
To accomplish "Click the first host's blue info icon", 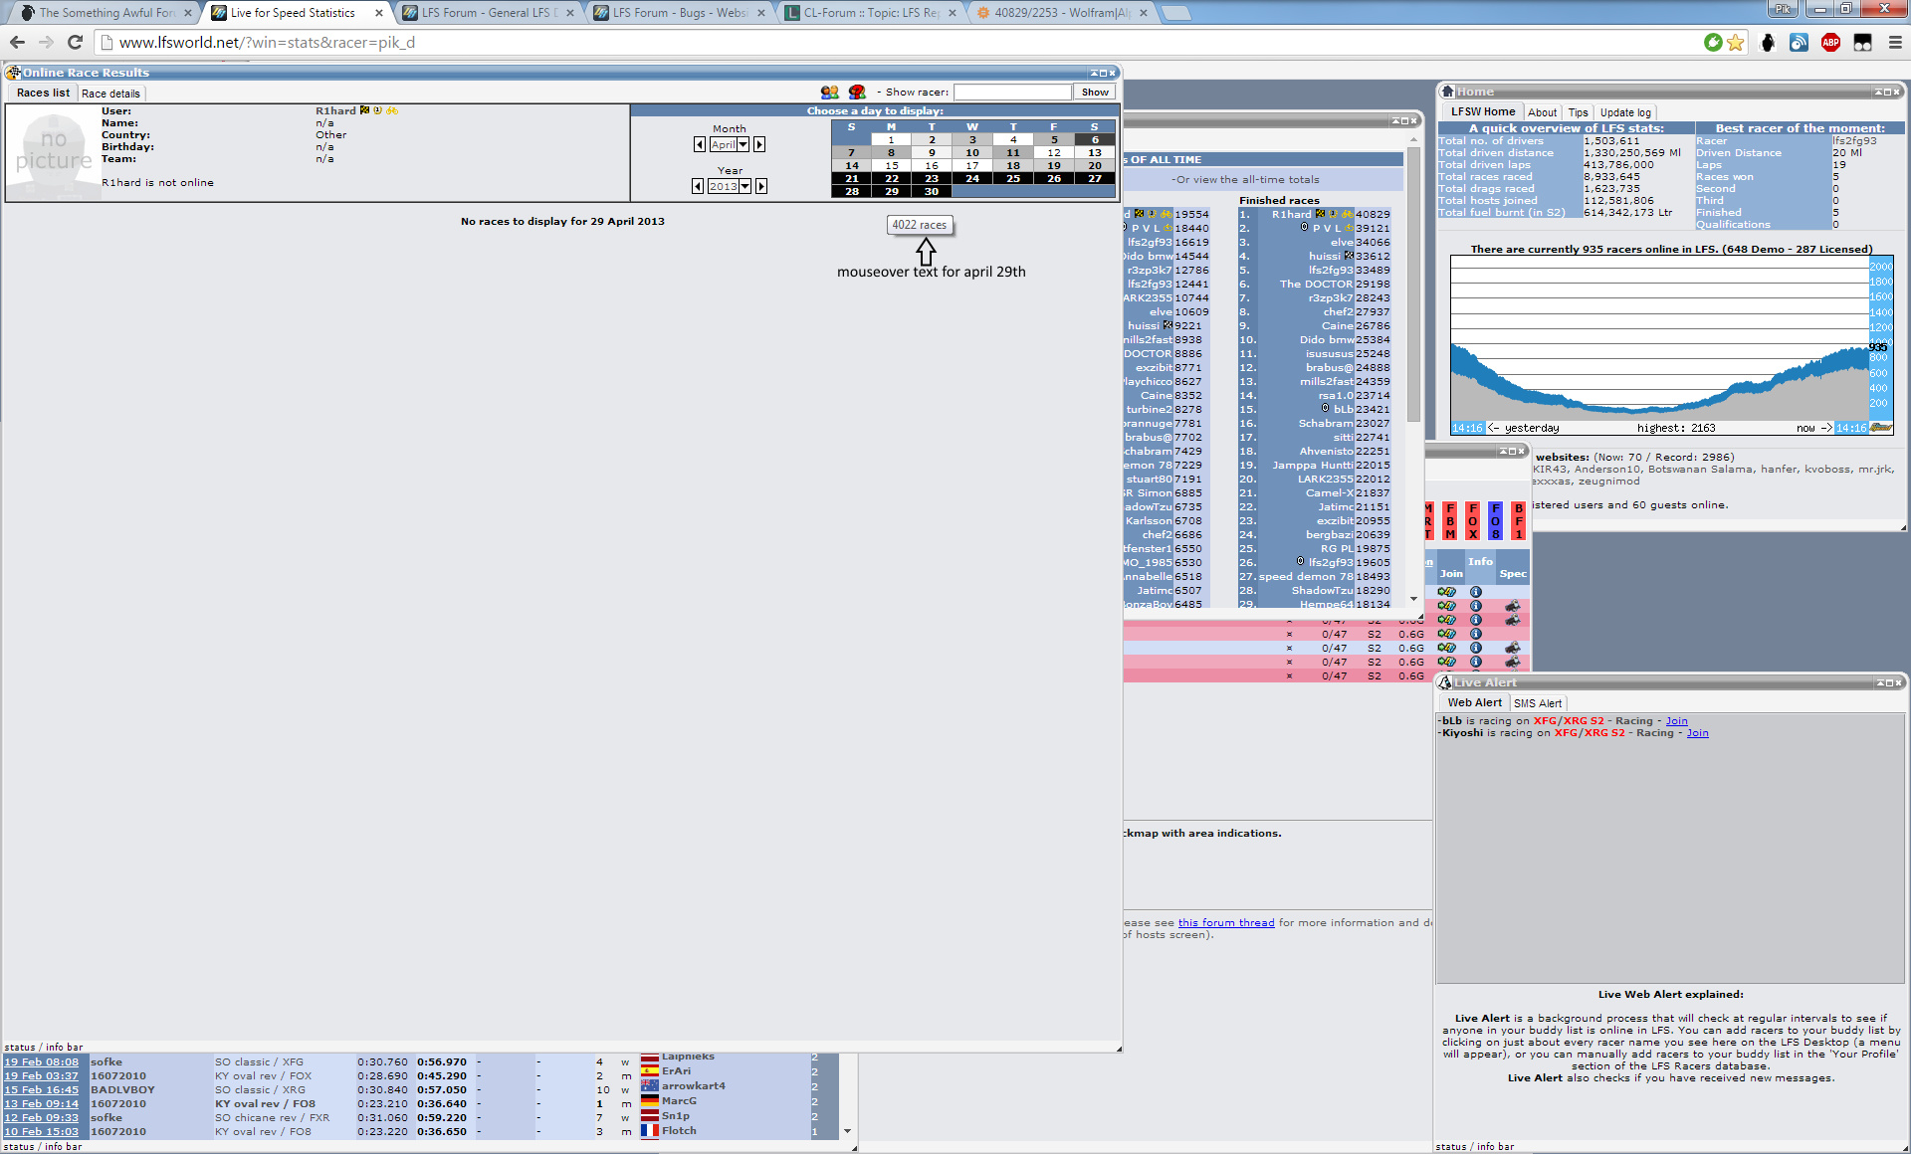I will 1476,592.
